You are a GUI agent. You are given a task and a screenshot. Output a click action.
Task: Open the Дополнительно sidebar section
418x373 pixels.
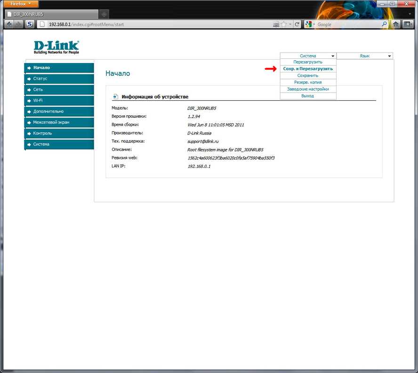click(x=59, y=111)
